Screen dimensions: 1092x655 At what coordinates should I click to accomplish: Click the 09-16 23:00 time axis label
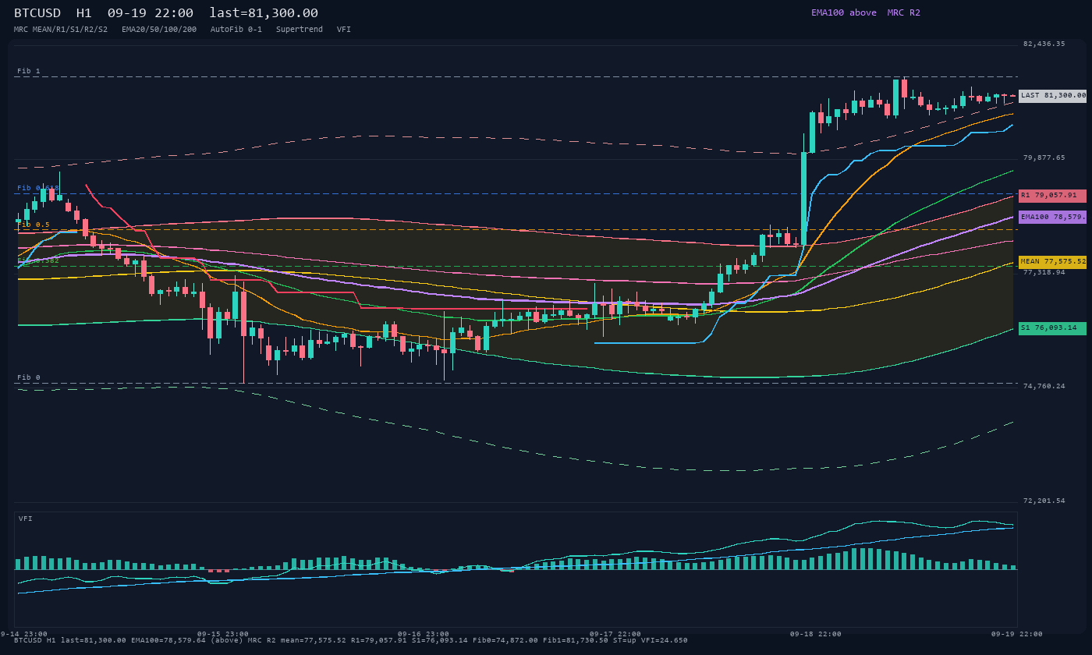click(424, 634)
